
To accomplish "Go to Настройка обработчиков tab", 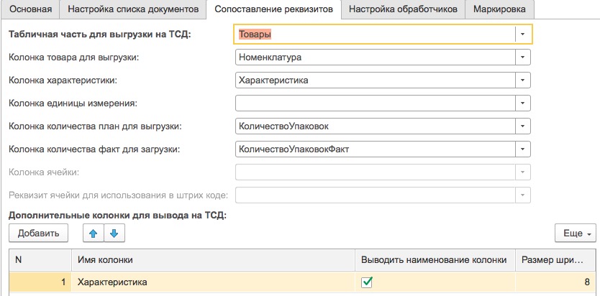I will (403, 9).
